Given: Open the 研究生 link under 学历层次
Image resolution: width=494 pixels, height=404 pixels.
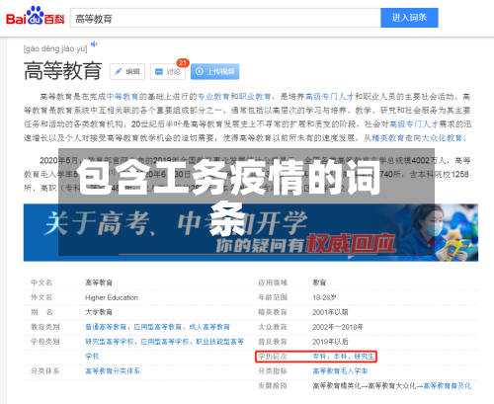Looking at the screenshot, I should (x=365, y=357).
